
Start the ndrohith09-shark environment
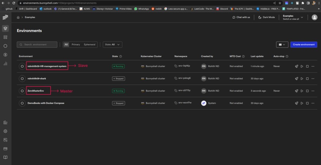pyautogui.click(x=302, y=79)
